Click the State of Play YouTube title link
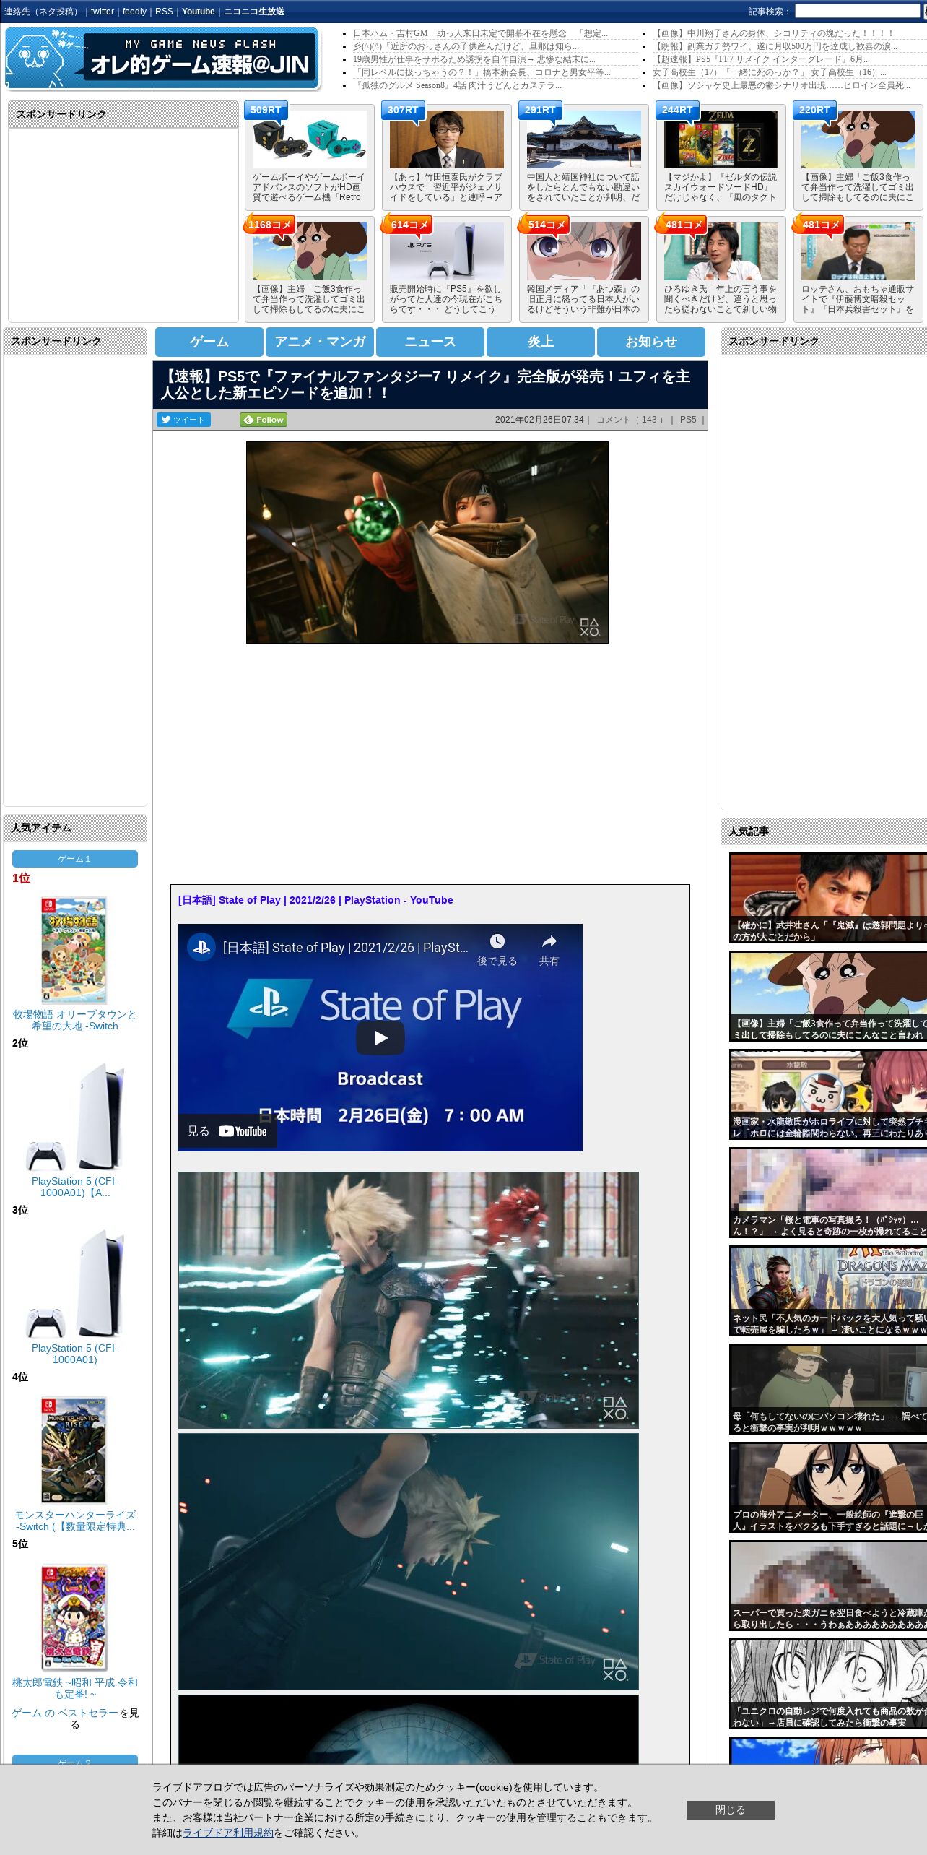 tap(315, 900)
